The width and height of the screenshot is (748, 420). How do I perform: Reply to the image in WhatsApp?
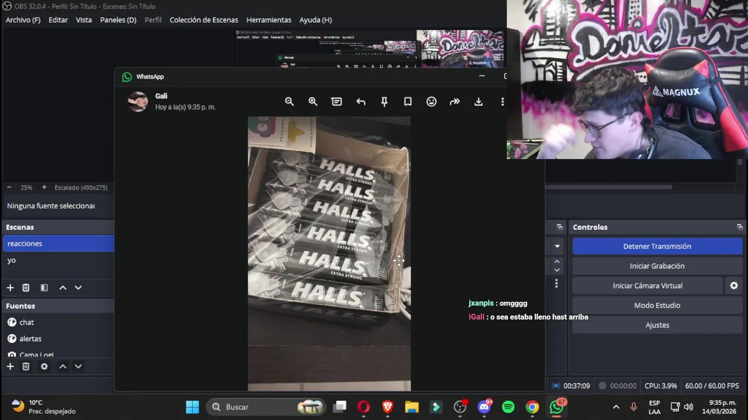[361, 101]
